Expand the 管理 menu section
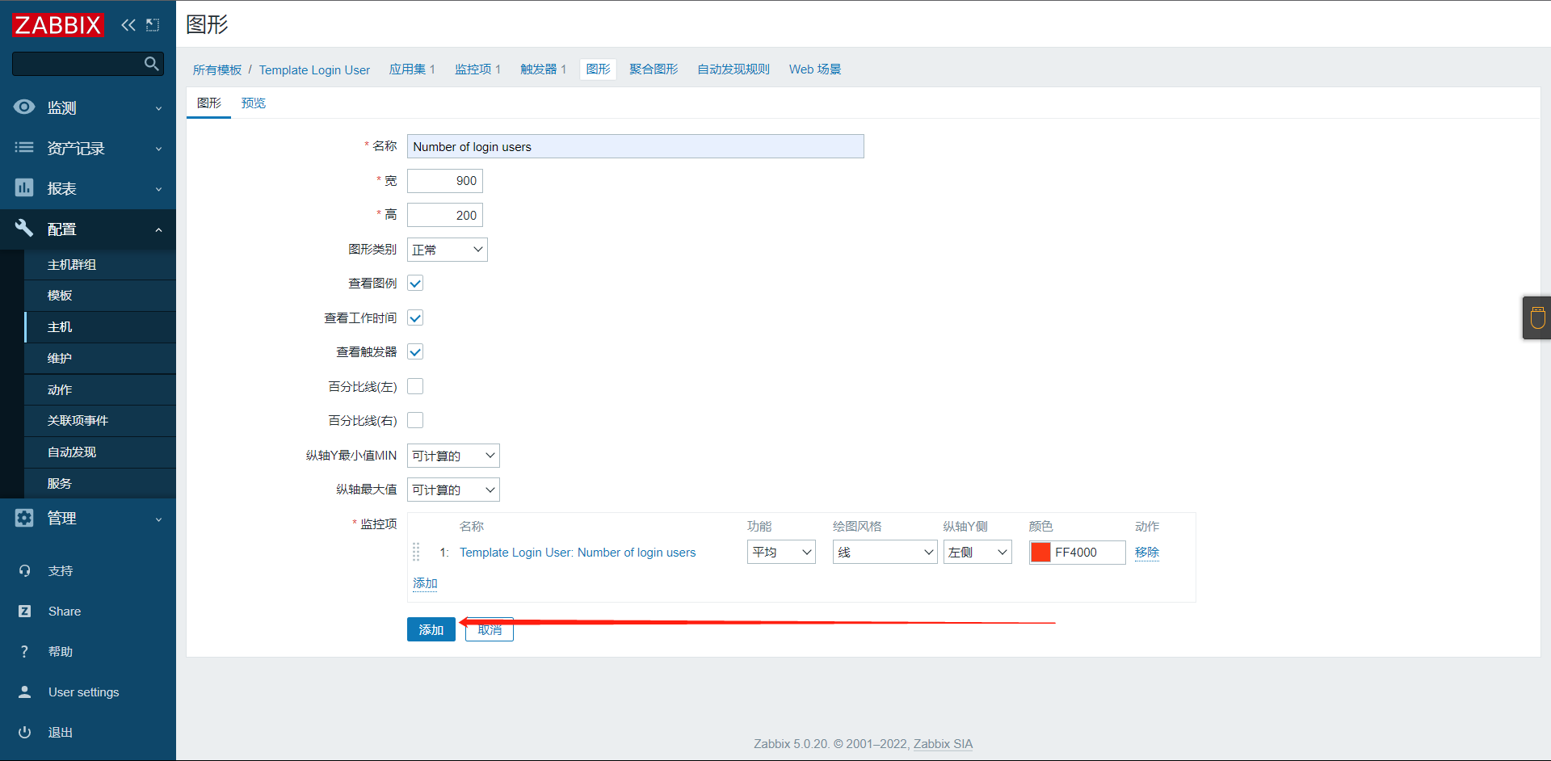 click(x=88, y=518)
